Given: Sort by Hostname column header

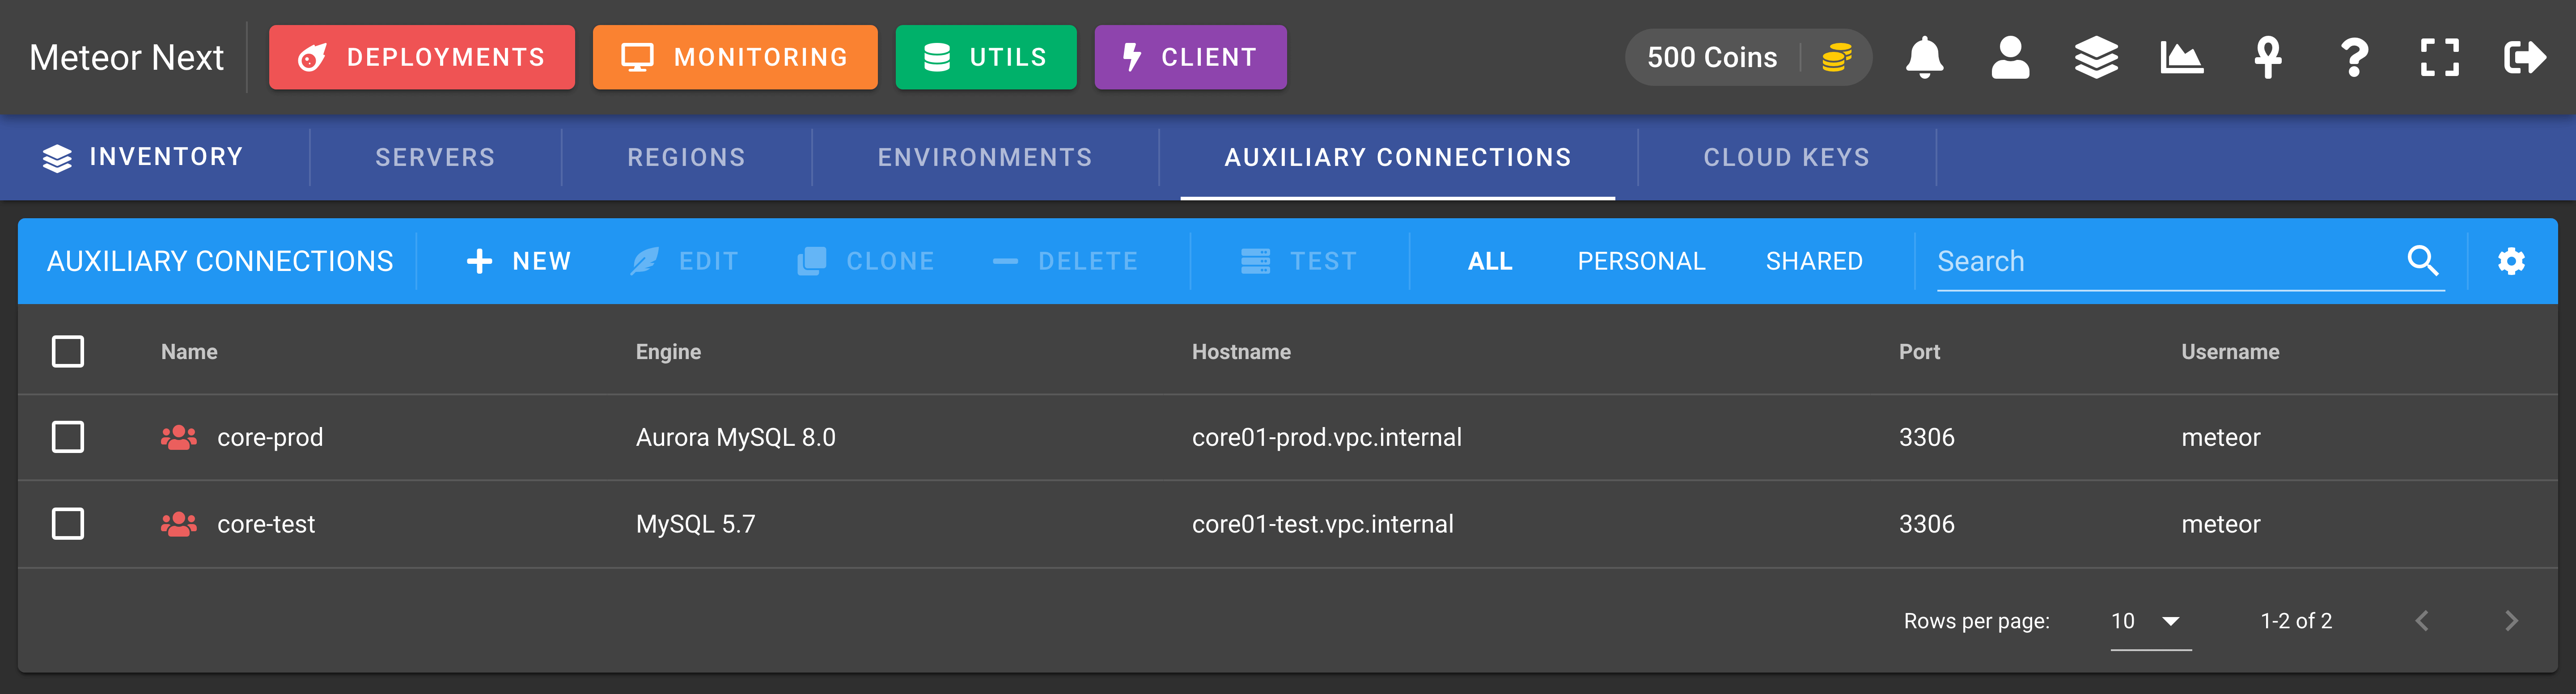Looking at the screenshot, I should pyautogui.click(x=1241, y=352).
